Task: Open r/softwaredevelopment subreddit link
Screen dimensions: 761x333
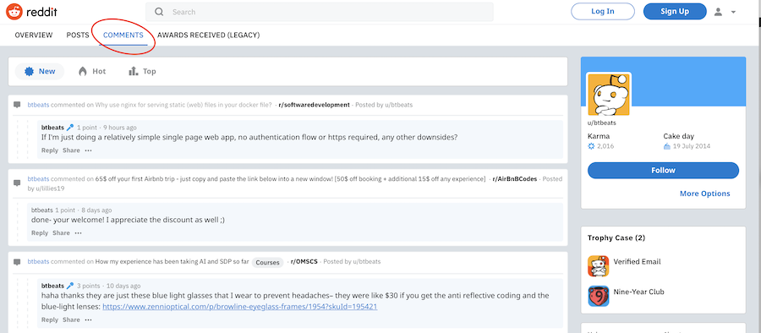Action: tap(314, 105)
